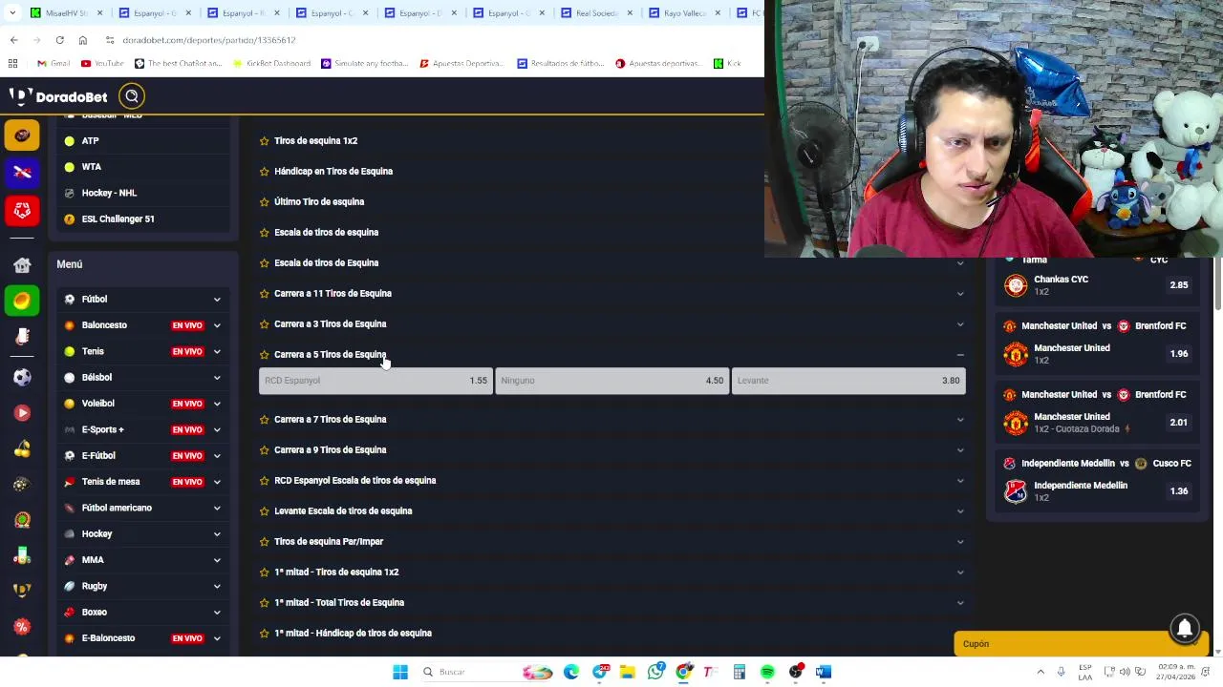Pick Chankas CYC odds 2.85
This screenshot has width=1223, height=687.
click(1179, 285)
